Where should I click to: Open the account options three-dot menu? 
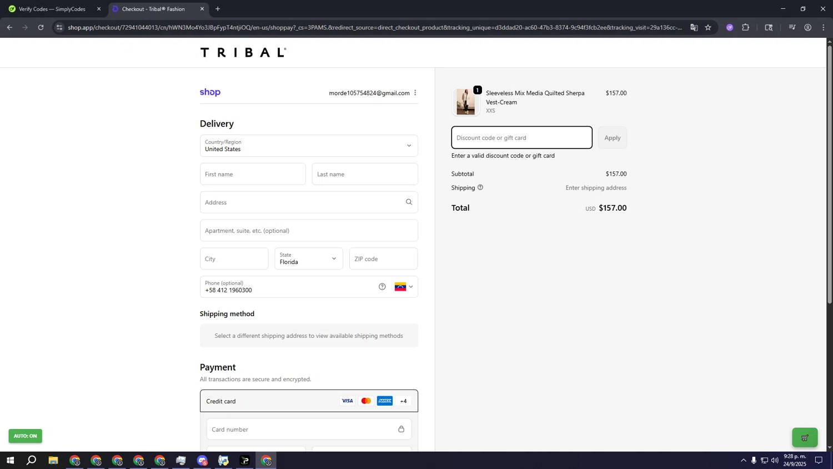click(x=415, y=93)
